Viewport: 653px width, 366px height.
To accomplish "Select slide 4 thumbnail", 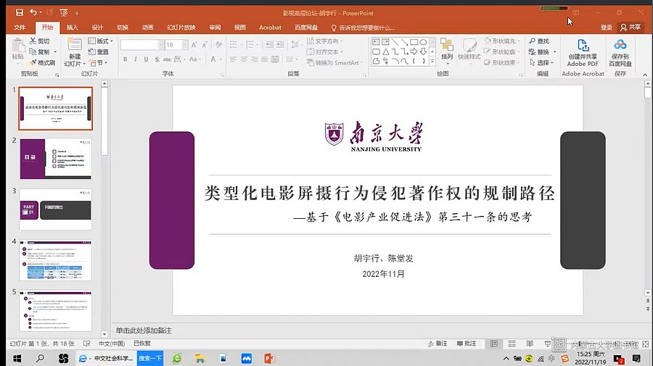I will click(55, 260).
